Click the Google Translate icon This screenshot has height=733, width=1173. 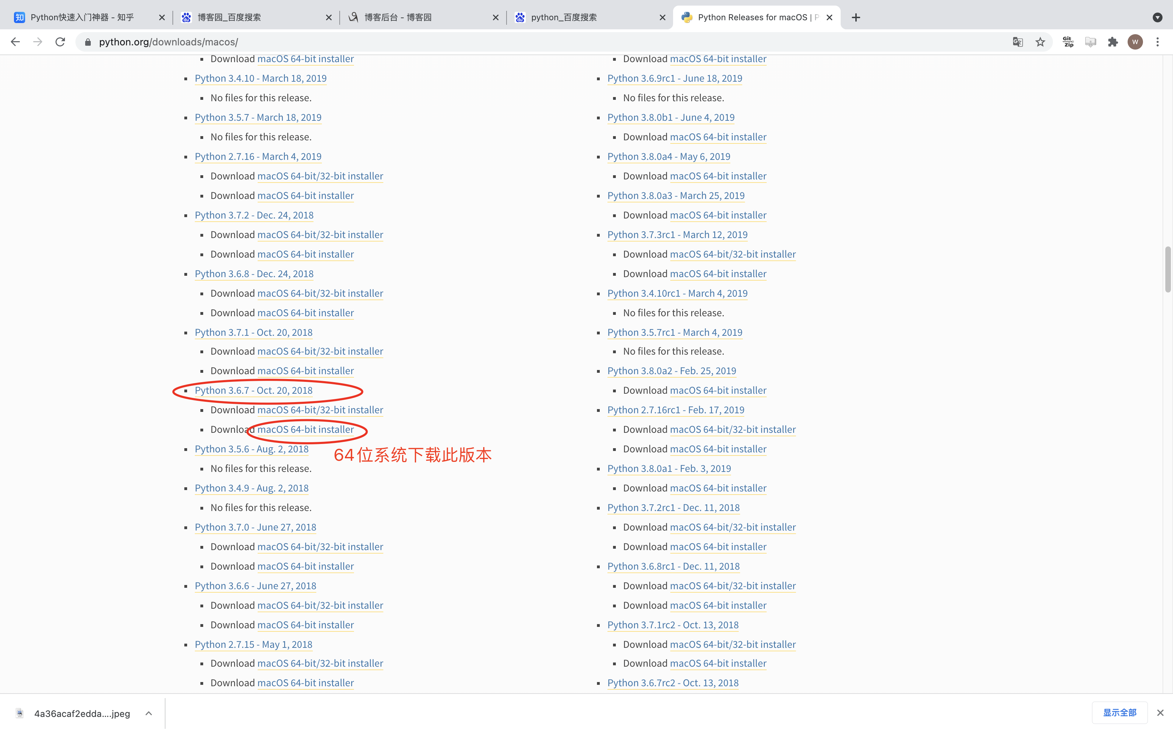click(1017, 42)
